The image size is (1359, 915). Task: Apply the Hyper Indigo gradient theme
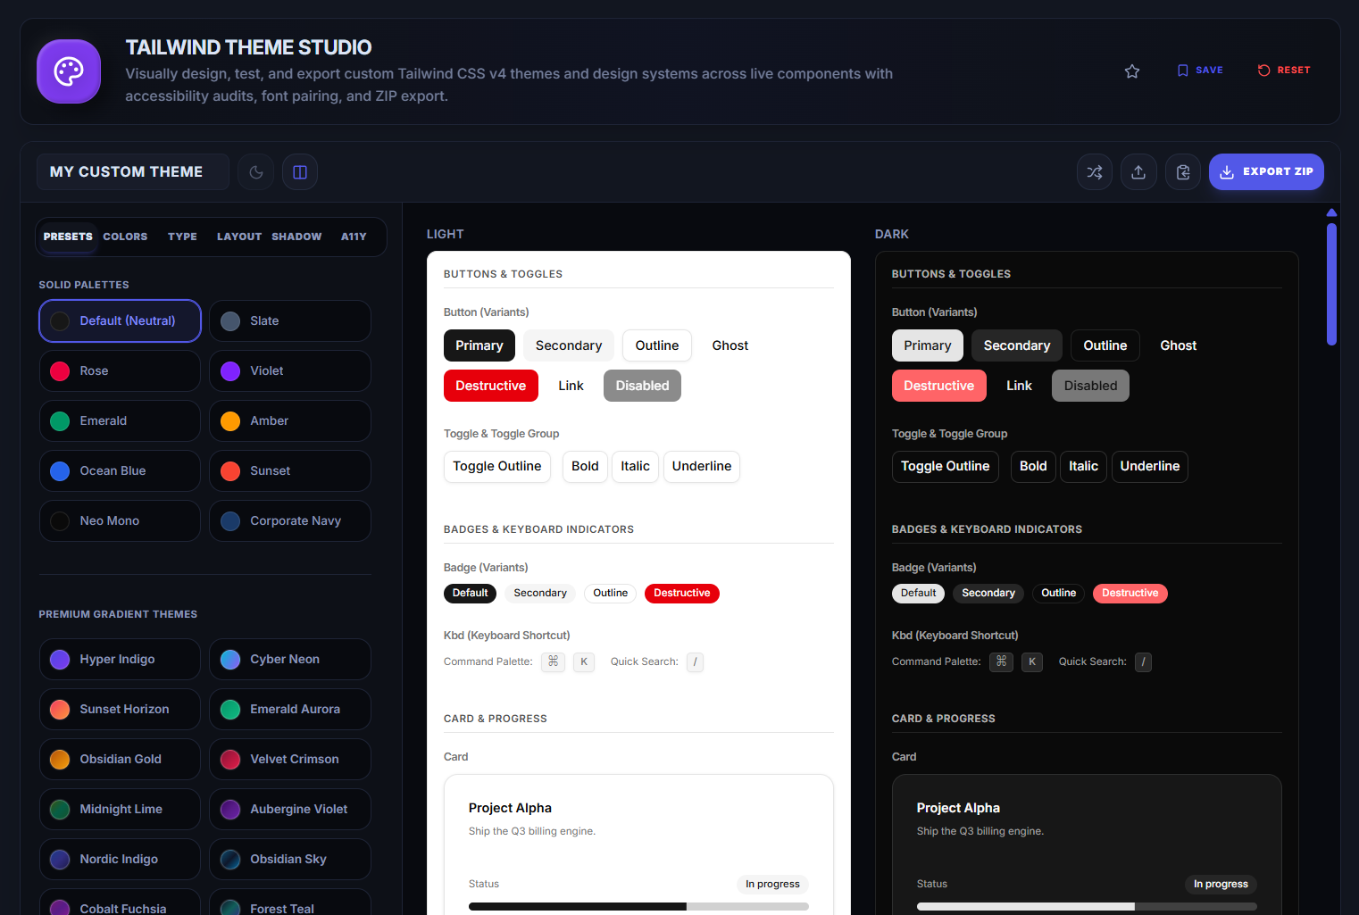(x=120, y=660)
